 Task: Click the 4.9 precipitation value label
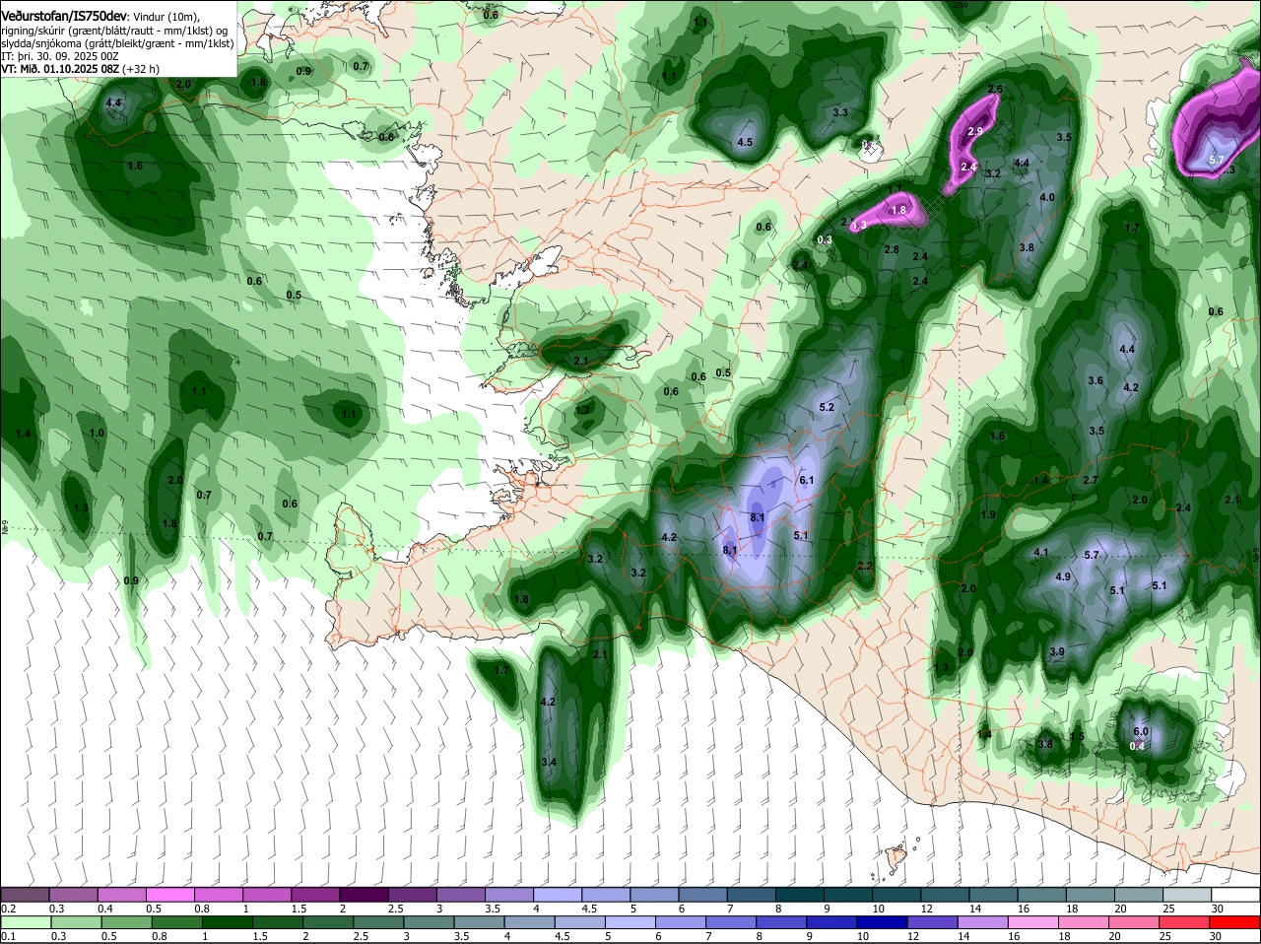coord(1063,576)
